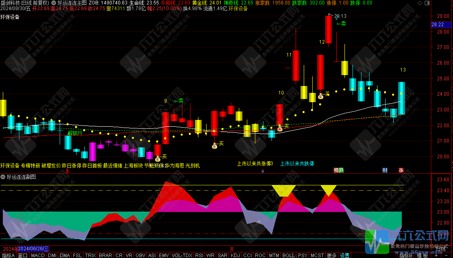Screen dimensions: 453x258
Task: Click the 解禁日 marker label
Action: tap(75, 133)
